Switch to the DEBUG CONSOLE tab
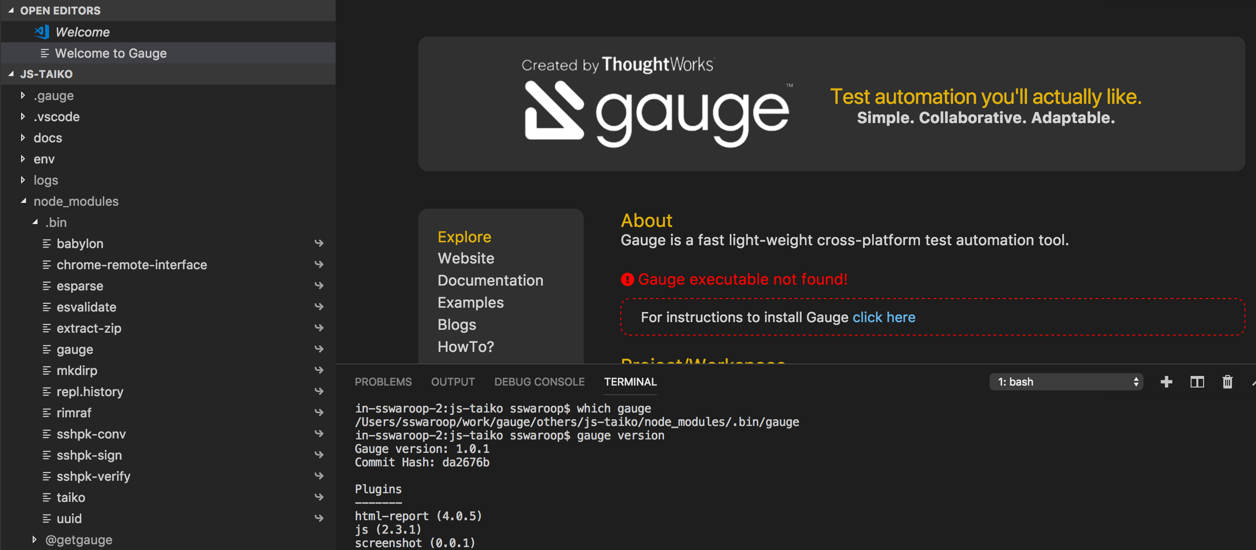The image size is (1256, 550). click(539, 382)
